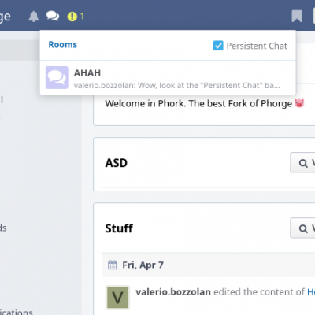Click the valerio.bozzolan user avatar
The height and width of the screenshot is (315, 315).
[117, 298]
